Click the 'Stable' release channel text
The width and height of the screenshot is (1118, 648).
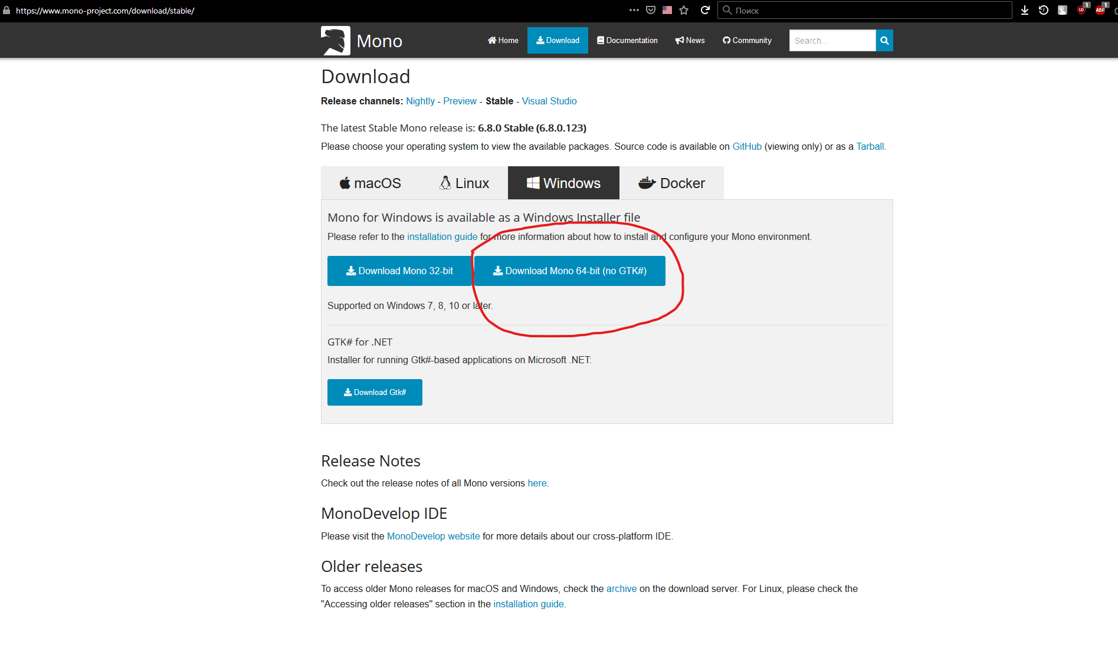(x=499, y=101)
